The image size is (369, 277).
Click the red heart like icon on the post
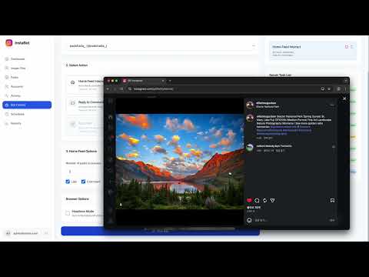point(249,200)
